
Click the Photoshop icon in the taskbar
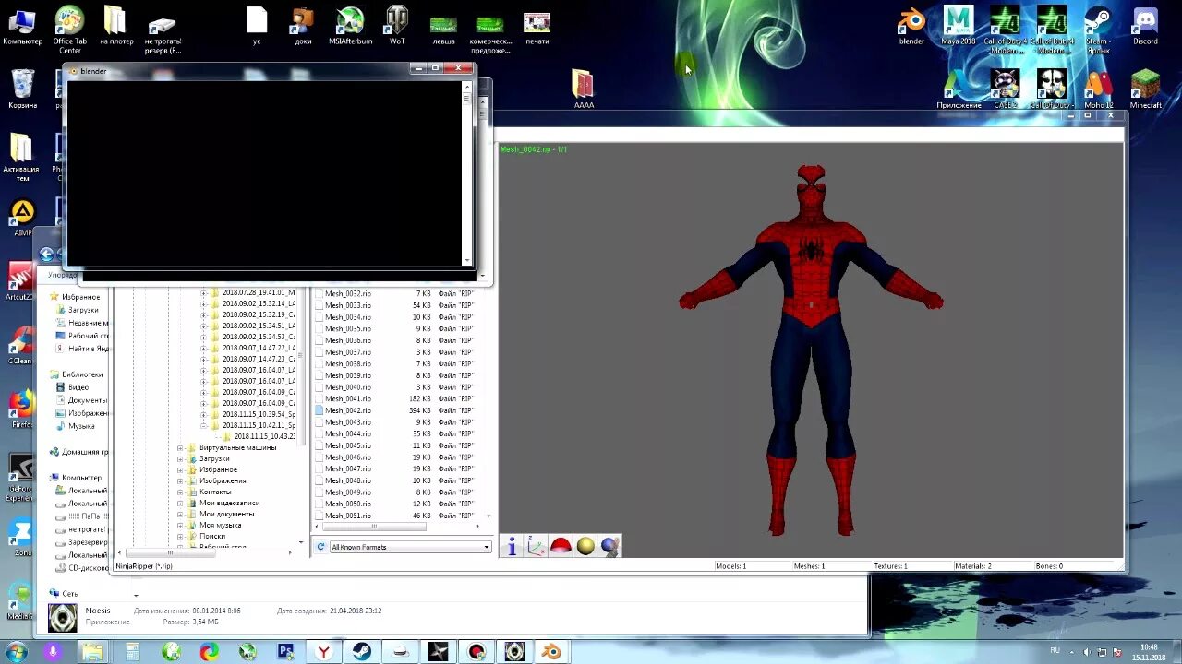(x=286, y=652)
